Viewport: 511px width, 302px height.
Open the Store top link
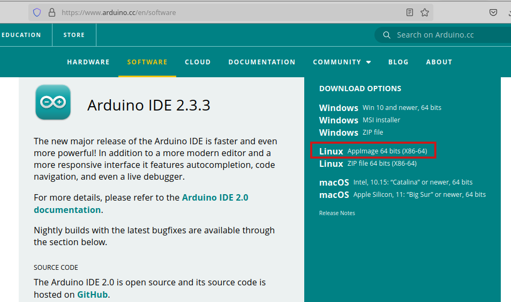74,35
